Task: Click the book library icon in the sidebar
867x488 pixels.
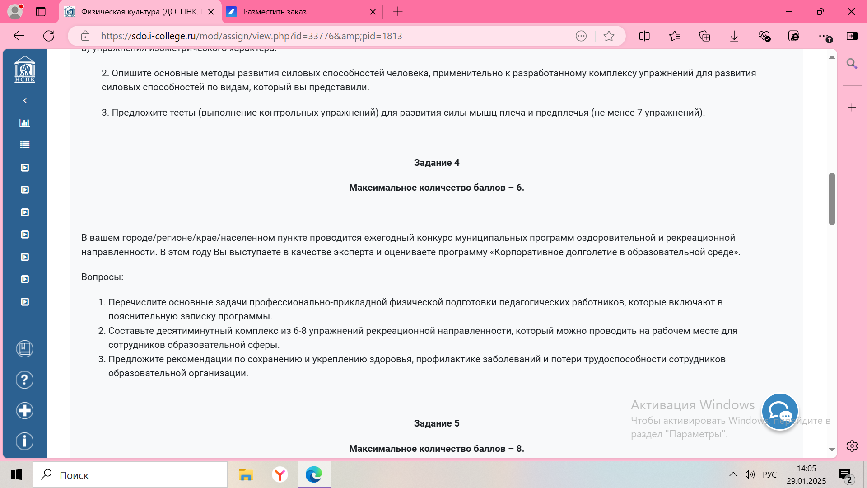Action: click(x=25, y=349)
